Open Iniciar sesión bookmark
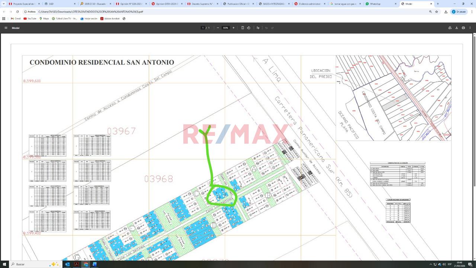476x268 pixels. click(x=89, y=18)
